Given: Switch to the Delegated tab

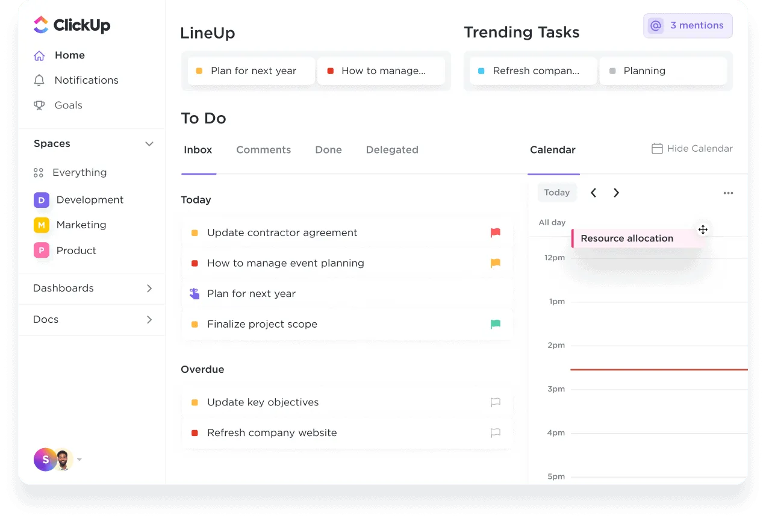Looking at the screenshot, I should [x=392, y=150].
